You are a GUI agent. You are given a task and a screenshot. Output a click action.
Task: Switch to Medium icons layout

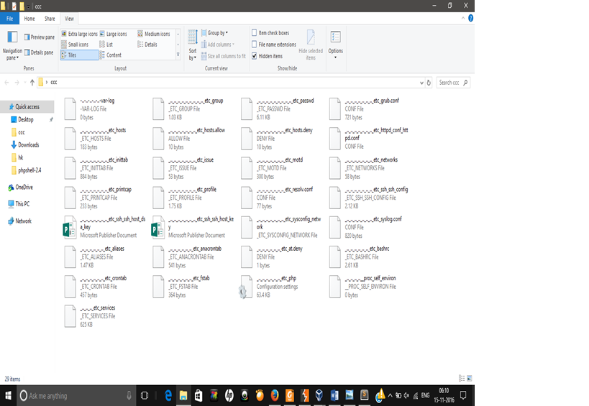[x=154, y=34]
